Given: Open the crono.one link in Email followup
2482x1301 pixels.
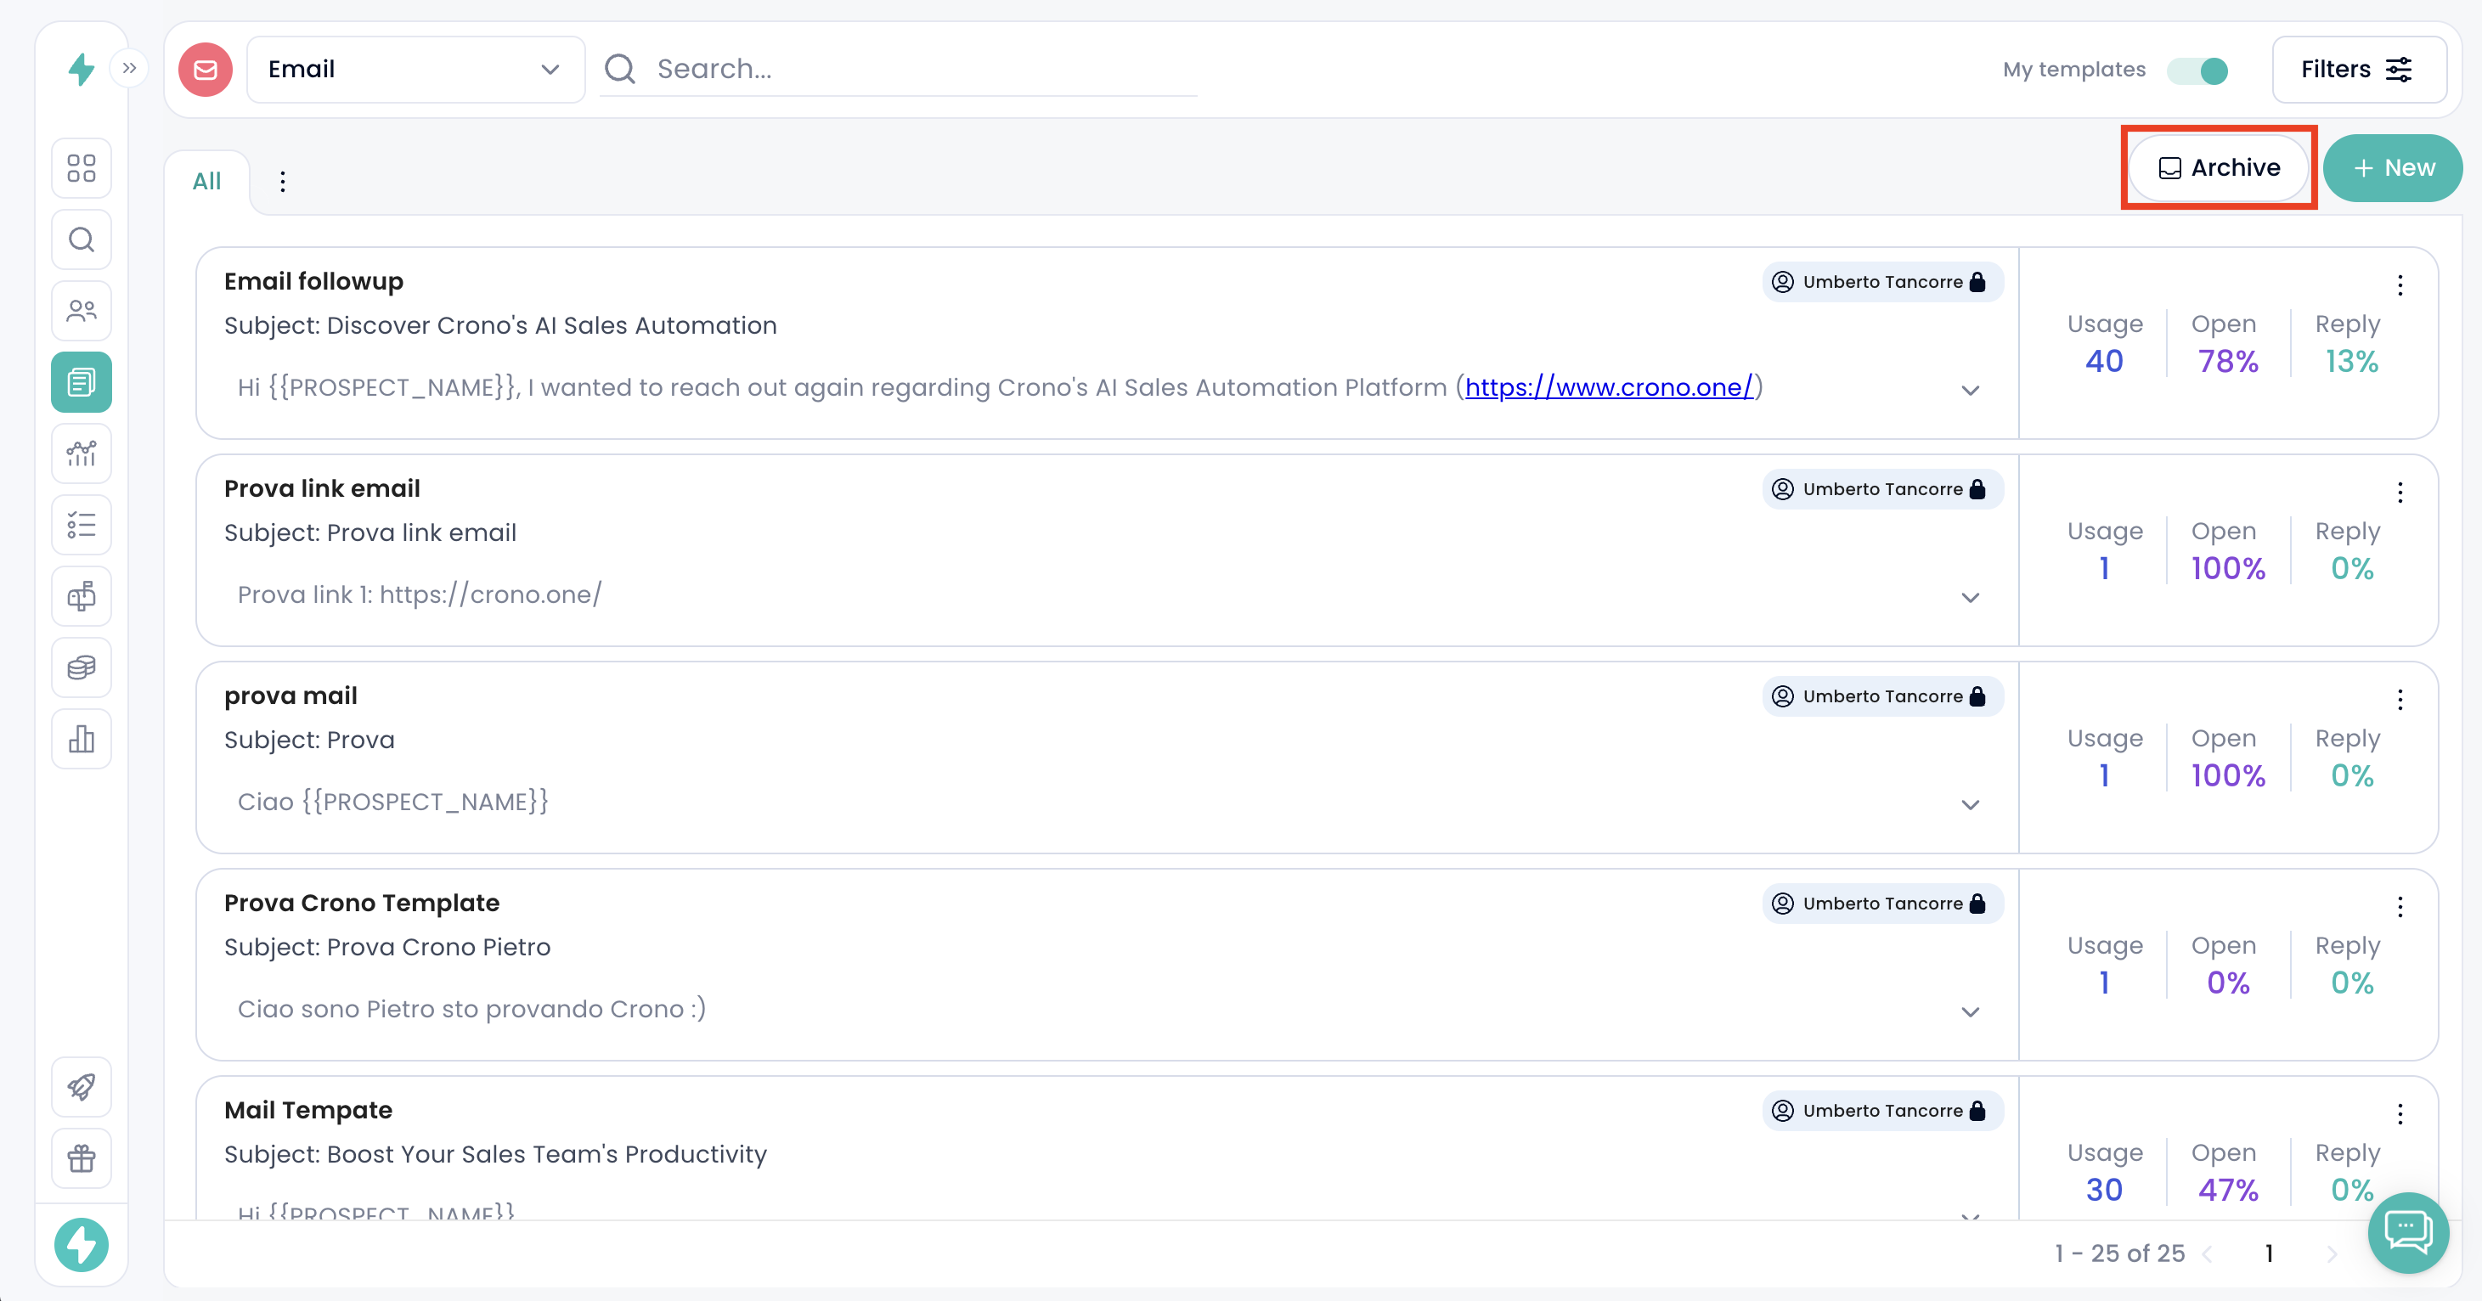Looking at the screenshot, I should coord(1608,387).
